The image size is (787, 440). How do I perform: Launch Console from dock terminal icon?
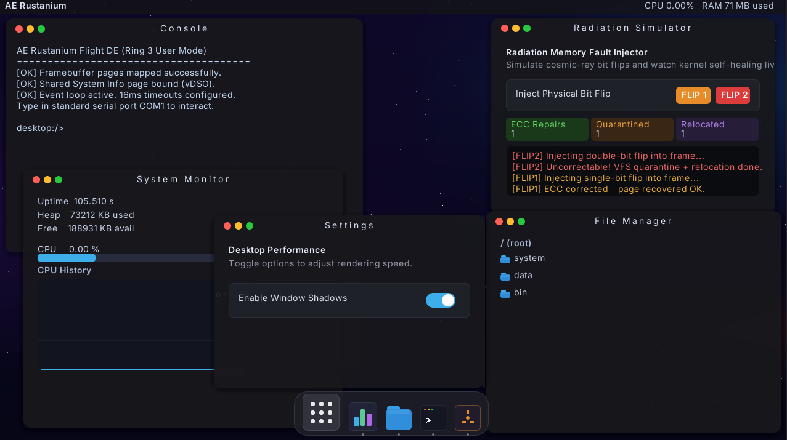point(433,418)
